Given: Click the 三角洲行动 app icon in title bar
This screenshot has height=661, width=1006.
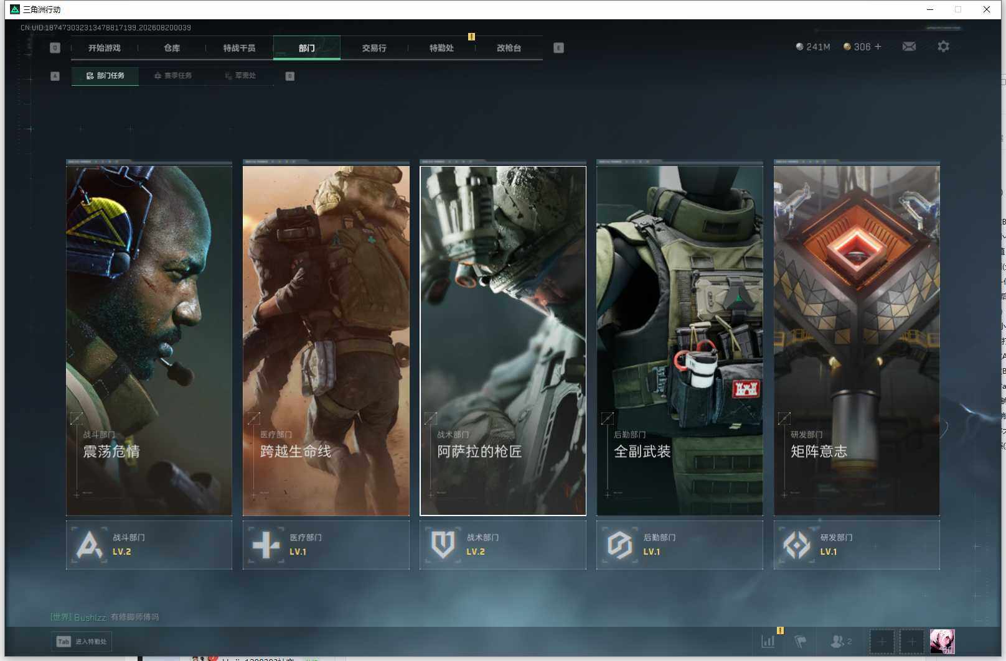Looking at the screenshot, I should tap(15, 9).
